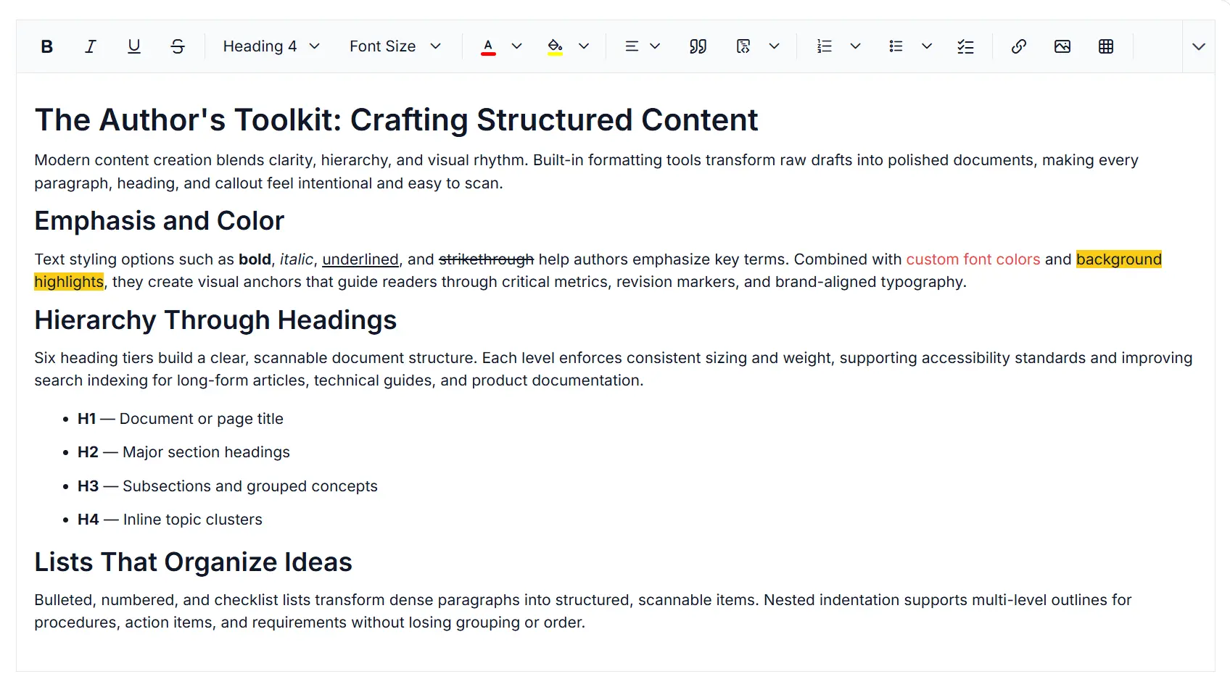1230x687 pixels.
Task: Expand the toolbar overflow chevron
Action: (1199, 46)
